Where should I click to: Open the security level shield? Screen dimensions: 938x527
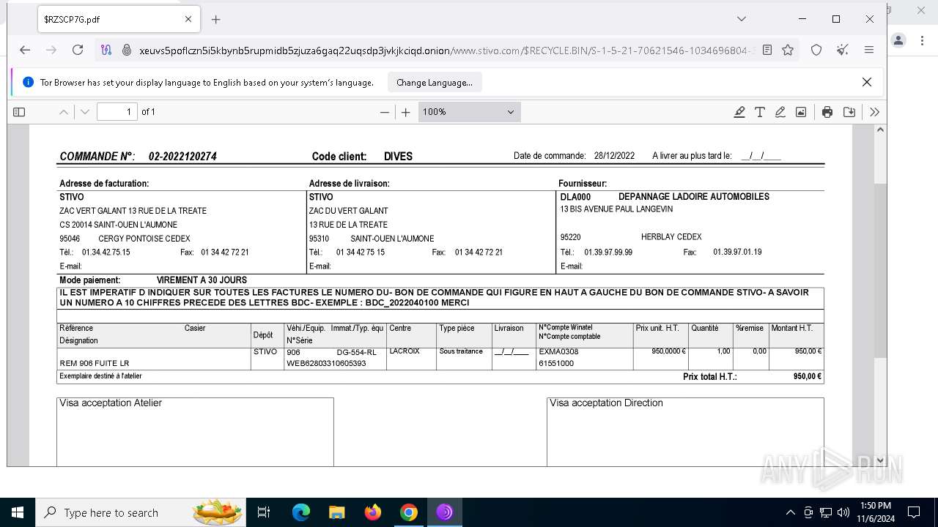point(816,50)
